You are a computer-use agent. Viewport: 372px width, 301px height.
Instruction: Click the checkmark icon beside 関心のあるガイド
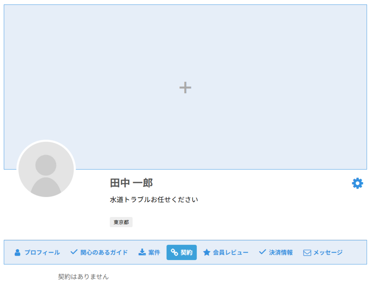tap(74, 252)
